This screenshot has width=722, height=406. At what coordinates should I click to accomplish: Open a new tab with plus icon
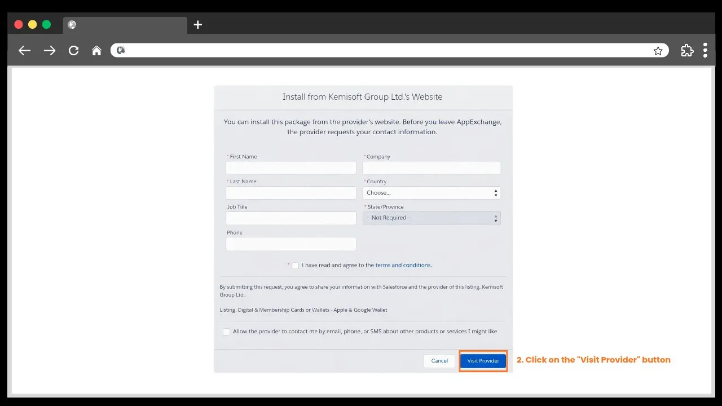(x=197, y=25)
